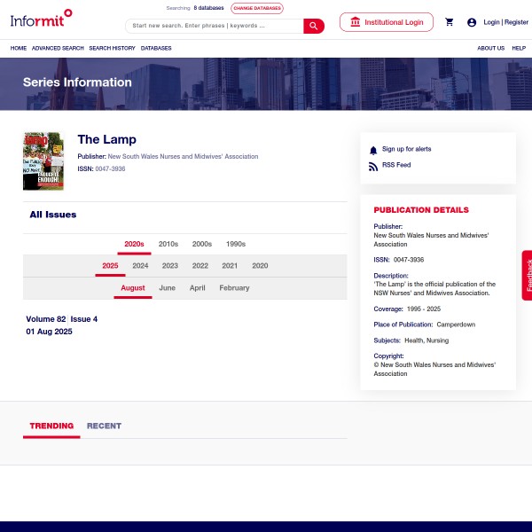Switch to the Recent tab
532x532 pixels.
pyautogui.click(x=104, y=426)
